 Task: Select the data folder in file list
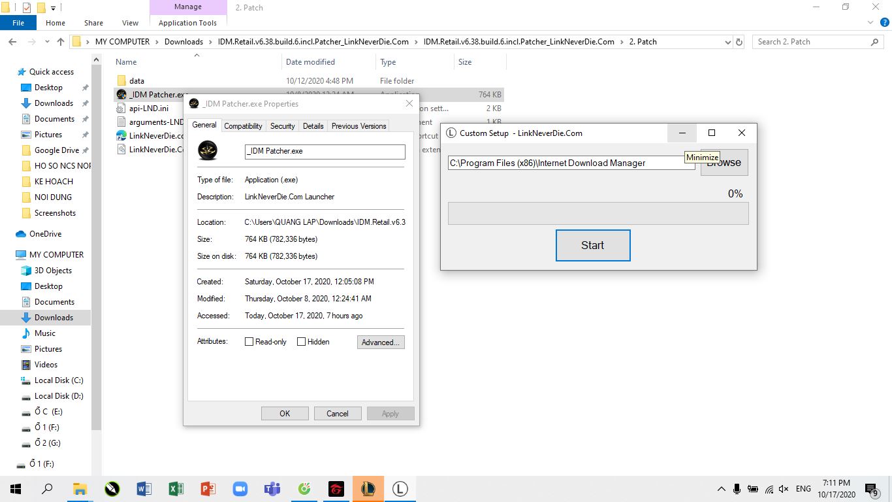coord(136,81)
